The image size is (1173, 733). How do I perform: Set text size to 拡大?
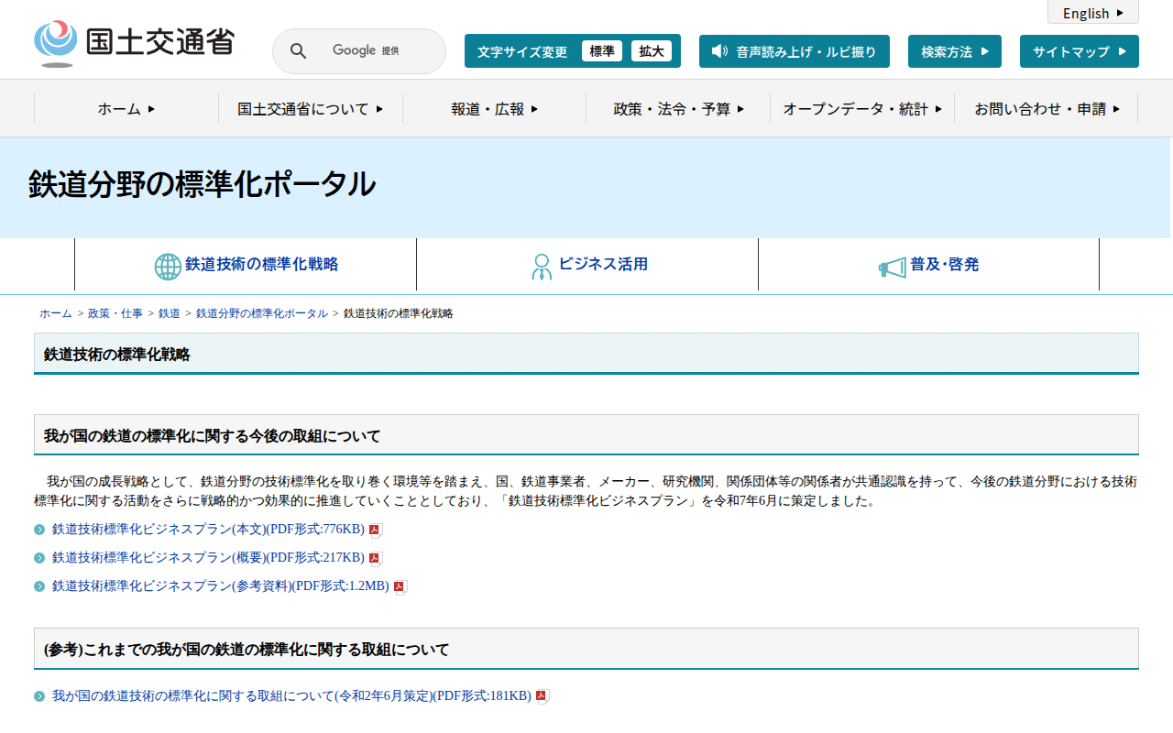click(x=652, y=51)
